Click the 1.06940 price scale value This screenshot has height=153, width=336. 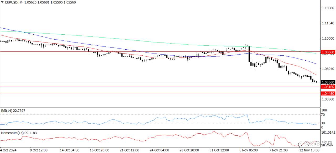(x=328, y=69)
